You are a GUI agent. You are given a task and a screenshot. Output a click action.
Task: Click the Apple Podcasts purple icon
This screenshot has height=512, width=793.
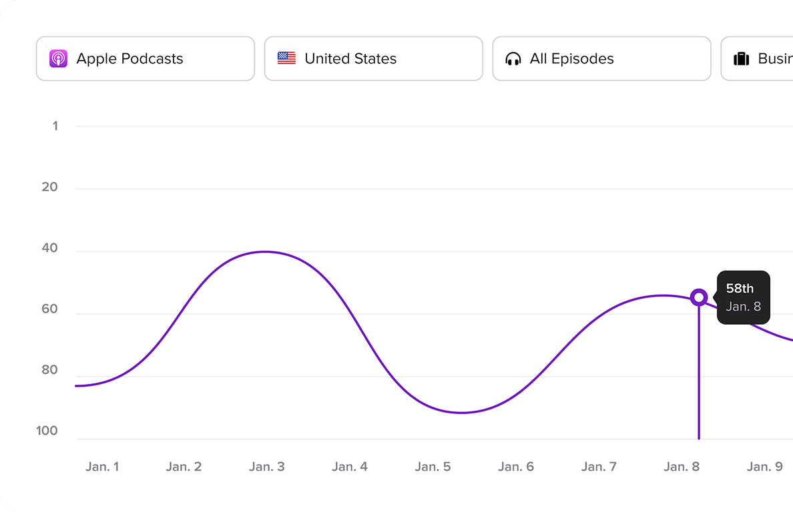(x=58, y=59)
